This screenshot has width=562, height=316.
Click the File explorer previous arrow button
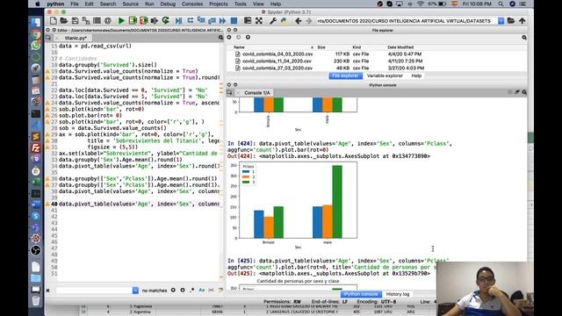pyautogui.click(x=229, y=37)
